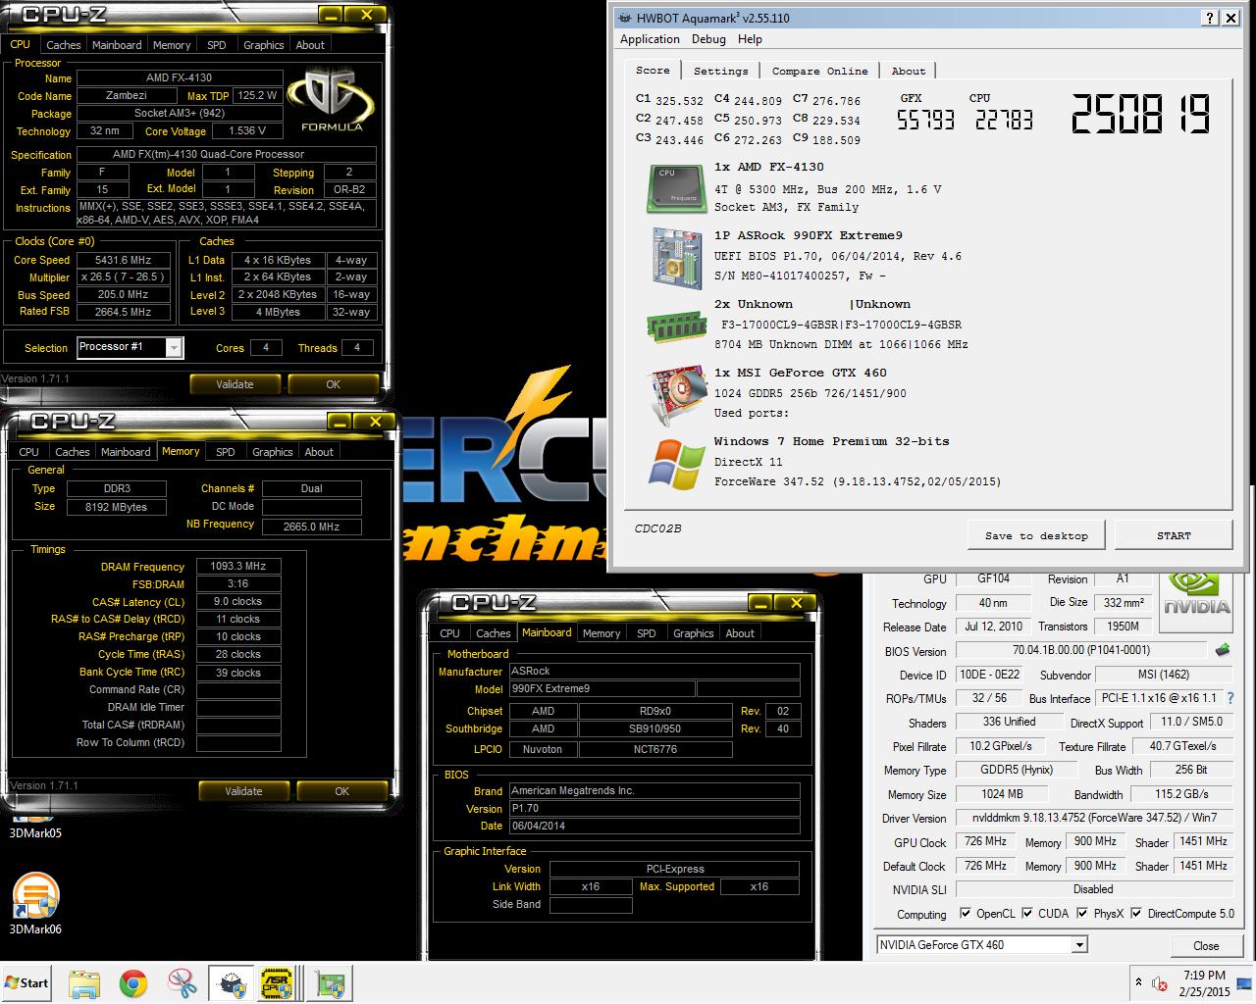This screenshot has width=1256, height=1004.
Task: Click the total score 250819 display
Action: [1140, 114]
